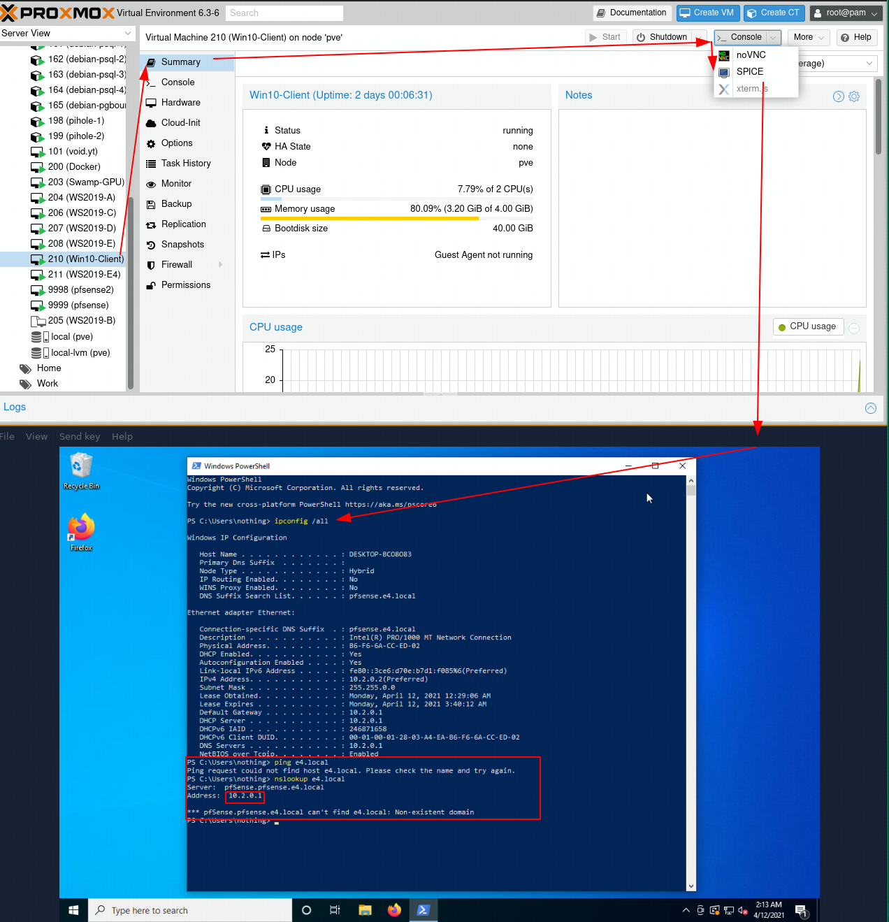Select the PowerShell taskbar icon
This screenshot has width=889, height=922.
[423, 910]
